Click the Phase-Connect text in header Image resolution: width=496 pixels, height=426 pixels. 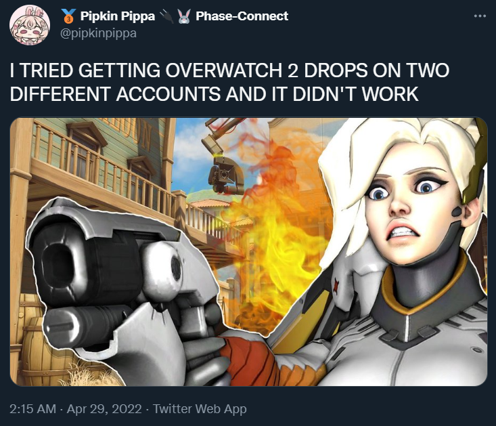tap(242, 16)
